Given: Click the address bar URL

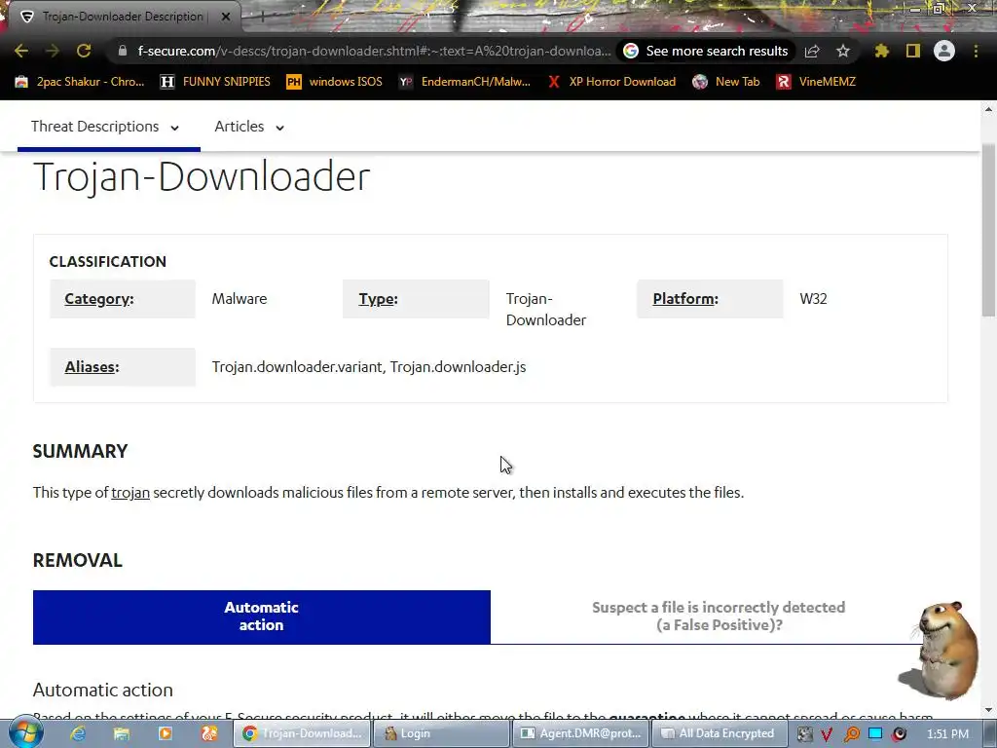Looking at the screenshot, I should 375,51.
